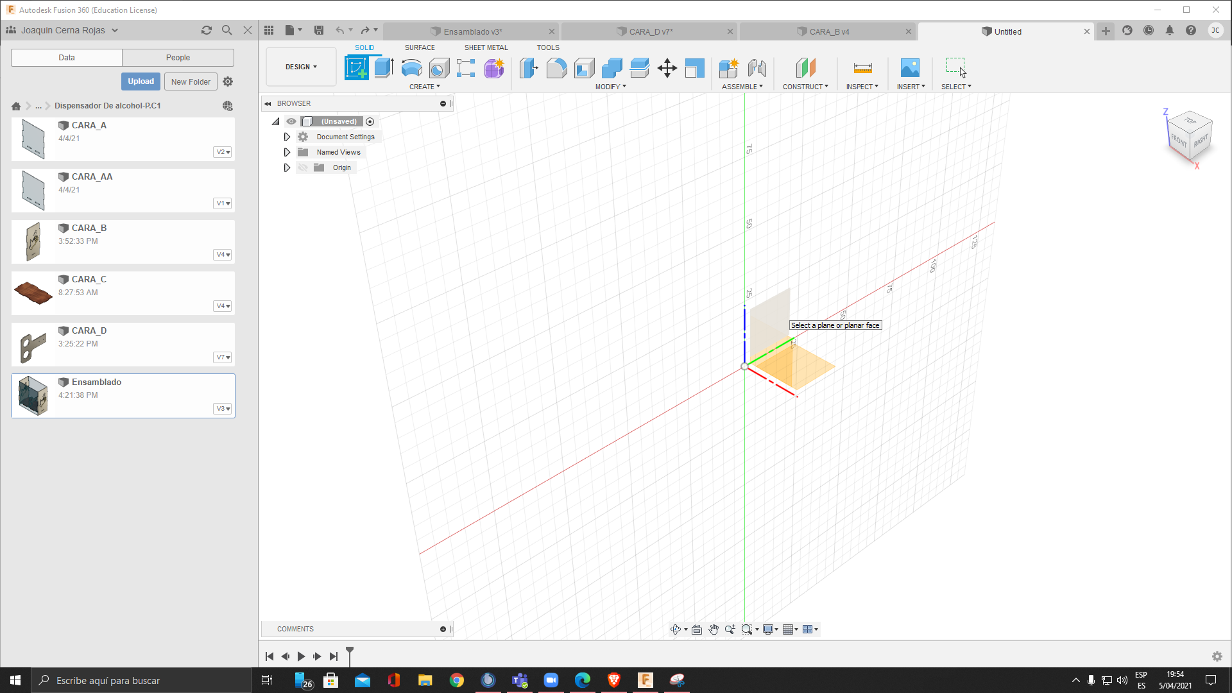Click the New Component assemble icon
The image size is (1232, 693).
pyautogui.click(x=729, y=67)
